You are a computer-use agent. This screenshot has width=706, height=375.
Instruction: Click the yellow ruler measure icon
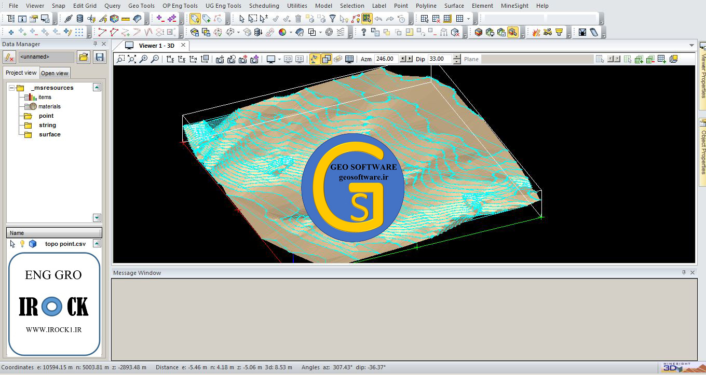pos(126,19)
